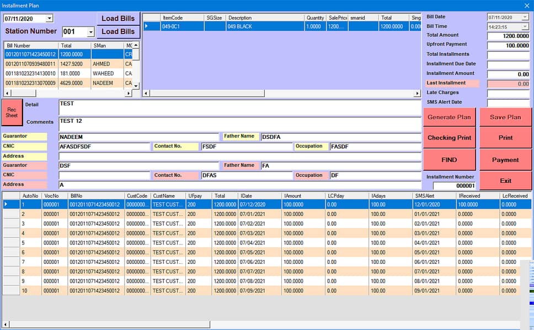
Task: Open the date dropdown showing 07/11/2020
Action: pos(50,18)
